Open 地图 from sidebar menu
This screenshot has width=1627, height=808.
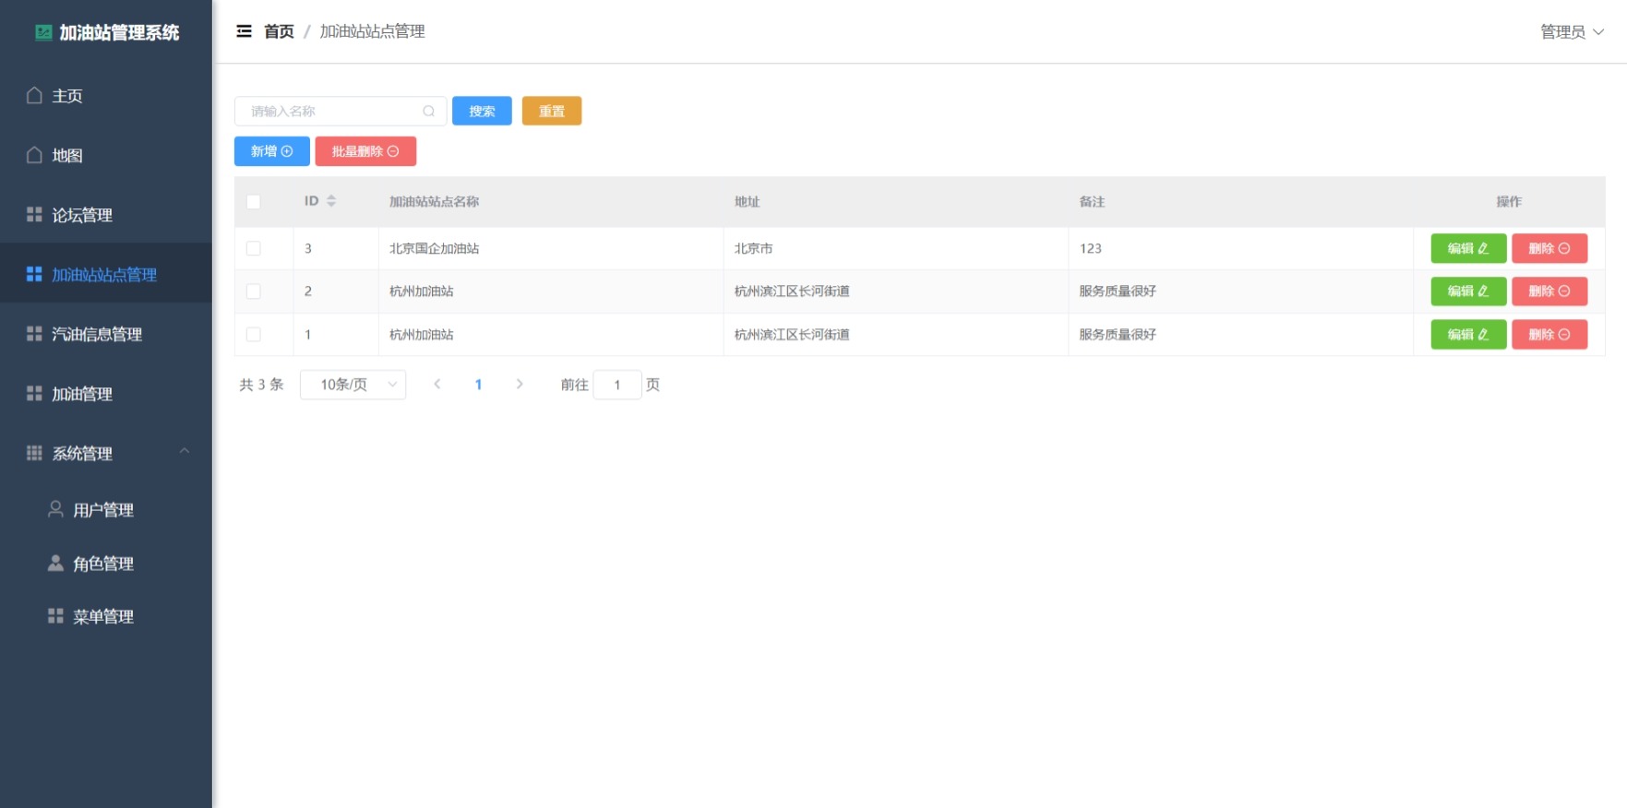coord(106,155)
